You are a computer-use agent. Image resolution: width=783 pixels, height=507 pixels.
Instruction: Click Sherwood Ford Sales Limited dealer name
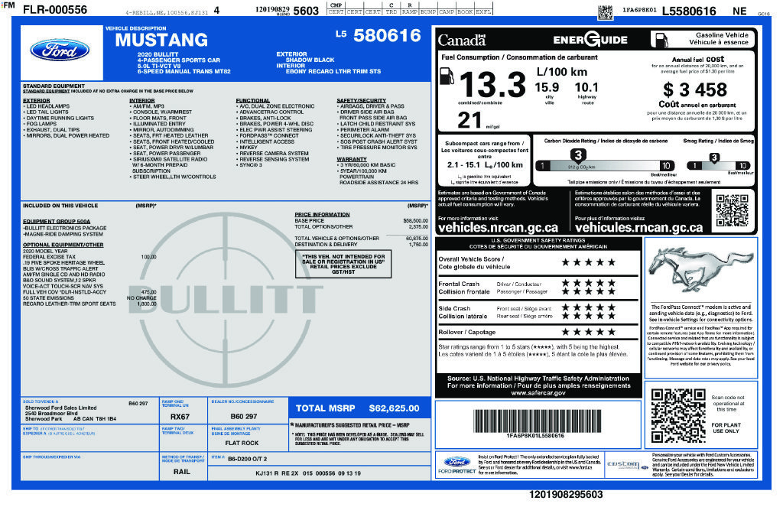click(61, 408)
